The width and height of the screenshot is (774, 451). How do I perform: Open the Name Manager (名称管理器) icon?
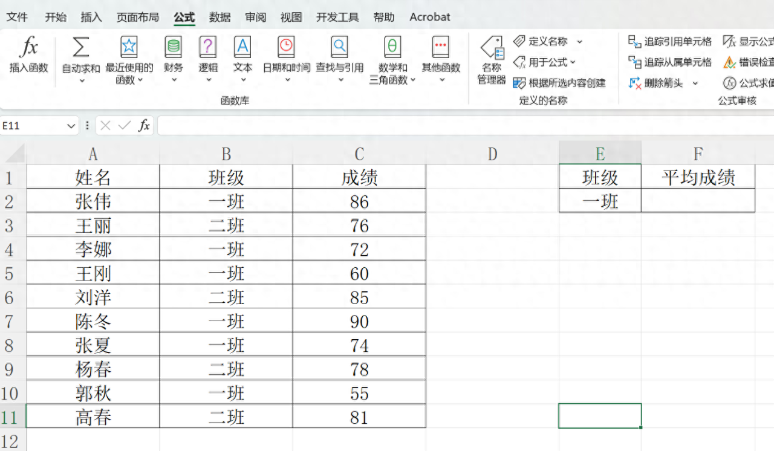point(492,48)
